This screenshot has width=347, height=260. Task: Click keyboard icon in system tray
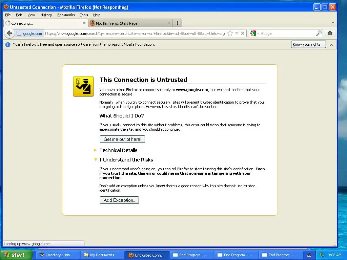pos(309,255)
